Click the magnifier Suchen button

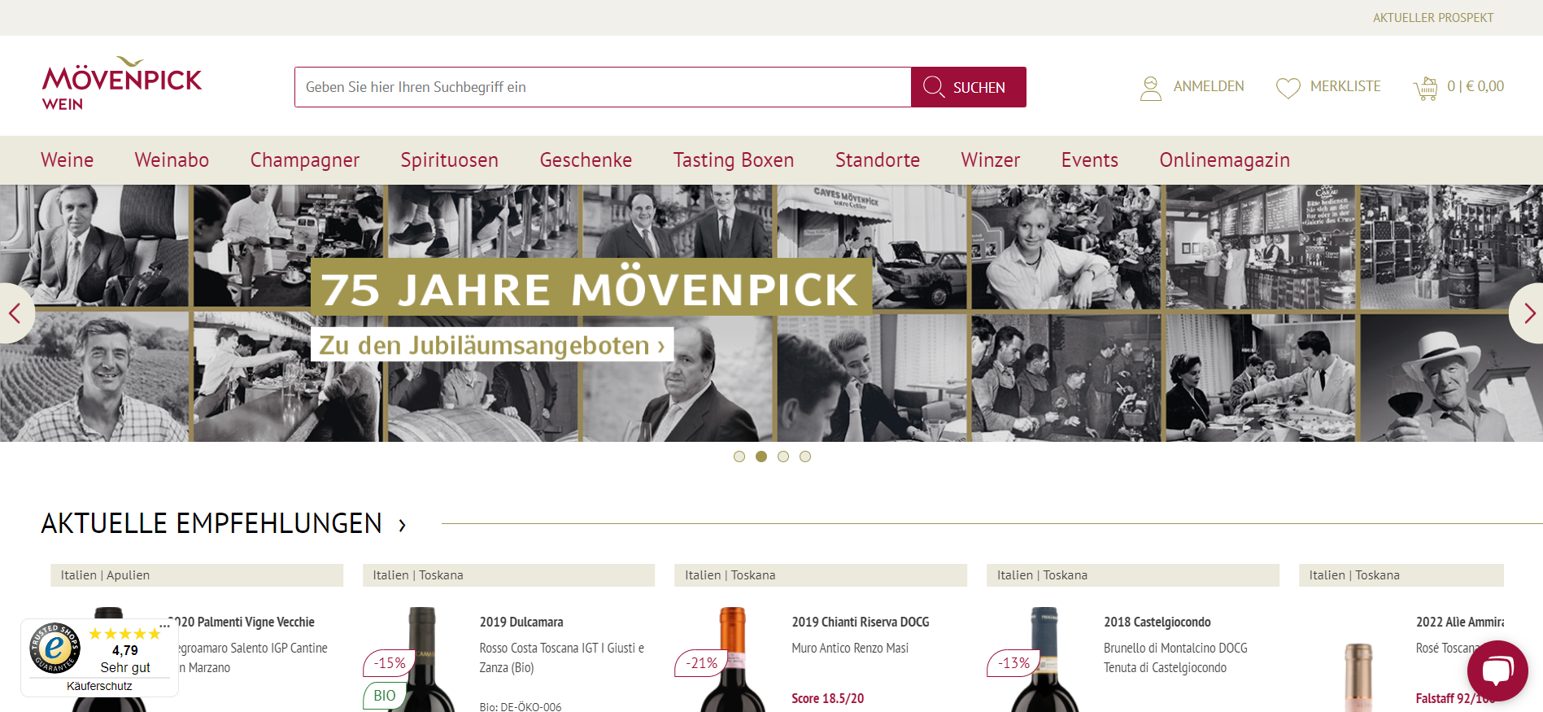pos(968,87)
